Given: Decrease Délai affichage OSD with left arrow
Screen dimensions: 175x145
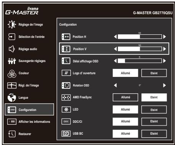Looking at the screenshot, I should (x=115, y=61).
